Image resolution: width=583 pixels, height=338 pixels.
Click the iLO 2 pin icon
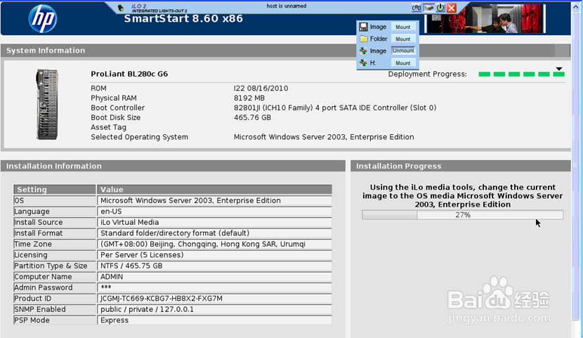click(121, 8)
